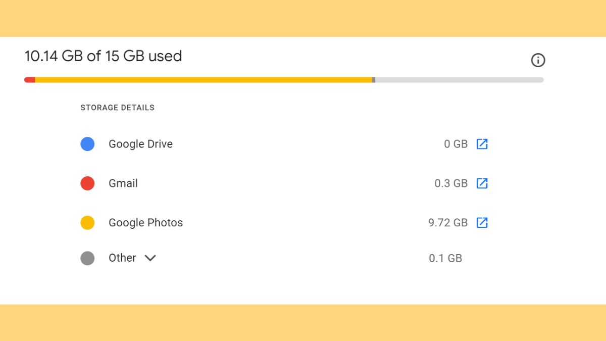606x341 pixels.
Task: Open Google Drive storage in new tab
Action: 482,144
